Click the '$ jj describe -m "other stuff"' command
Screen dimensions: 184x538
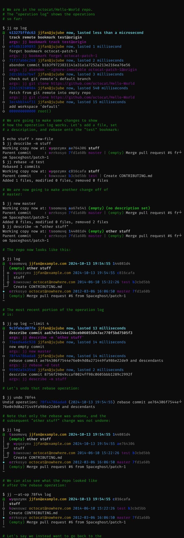36,227
